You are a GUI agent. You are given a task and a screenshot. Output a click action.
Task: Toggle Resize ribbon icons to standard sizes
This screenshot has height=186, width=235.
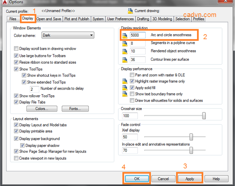[16, 62]
